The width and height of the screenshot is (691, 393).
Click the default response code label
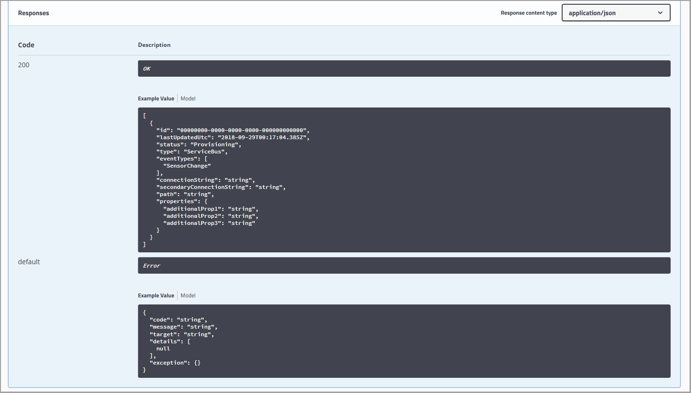tap(29, 262)
